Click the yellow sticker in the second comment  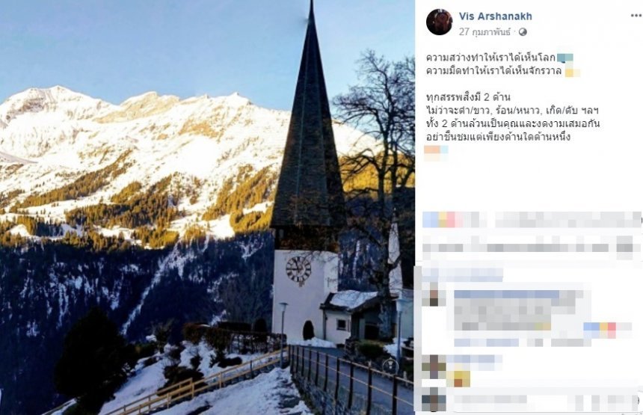[459, 378]
